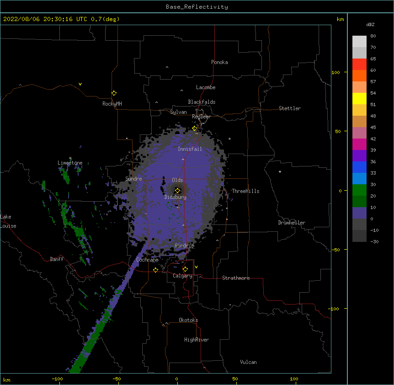This screenshot has height=385, width=394.
Task: Pick the royal blue swatch in dBZ legend
Action: (x=359, y=167)
